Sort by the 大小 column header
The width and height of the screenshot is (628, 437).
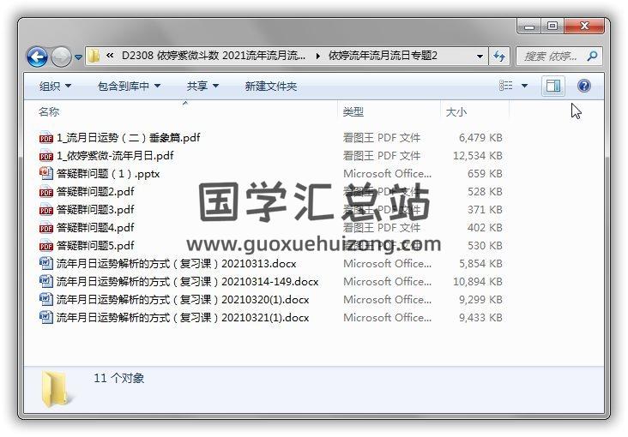tap(456, 111)
